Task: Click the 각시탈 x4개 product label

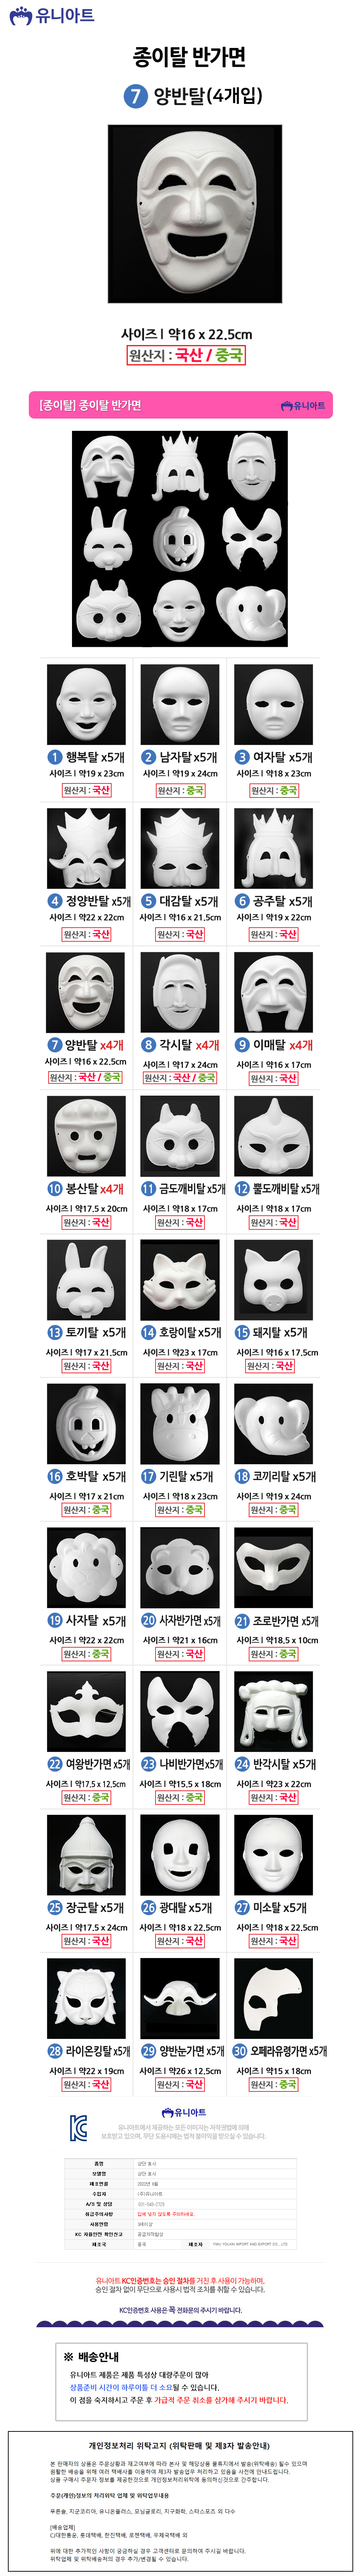Action: (180, 1045)
